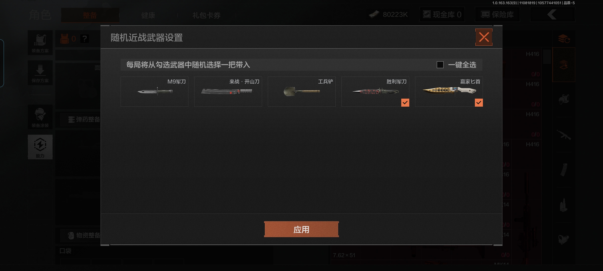
Task: Open the 礼包卡券 tab
Action: (x=207, y=15)
